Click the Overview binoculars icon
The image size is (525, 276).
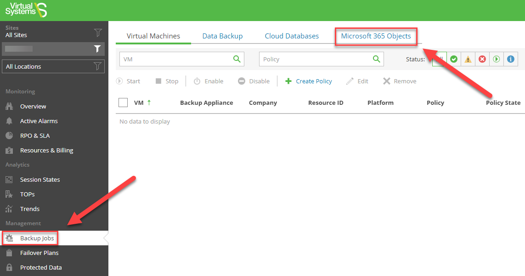click(x=9, y=107)
